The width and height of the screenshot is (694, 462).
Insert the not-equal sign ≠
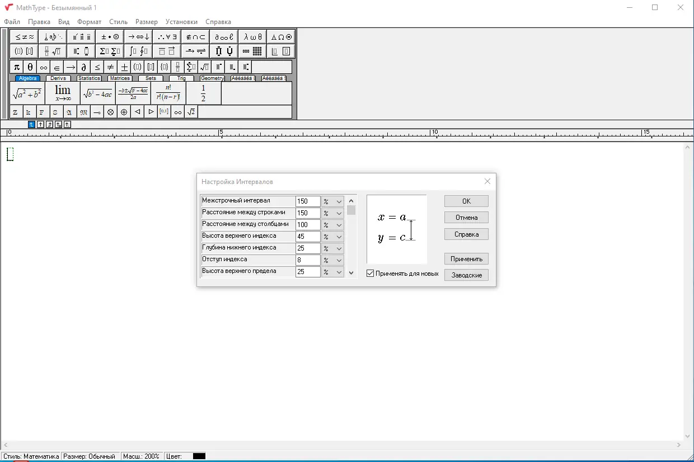coord(111,67)
